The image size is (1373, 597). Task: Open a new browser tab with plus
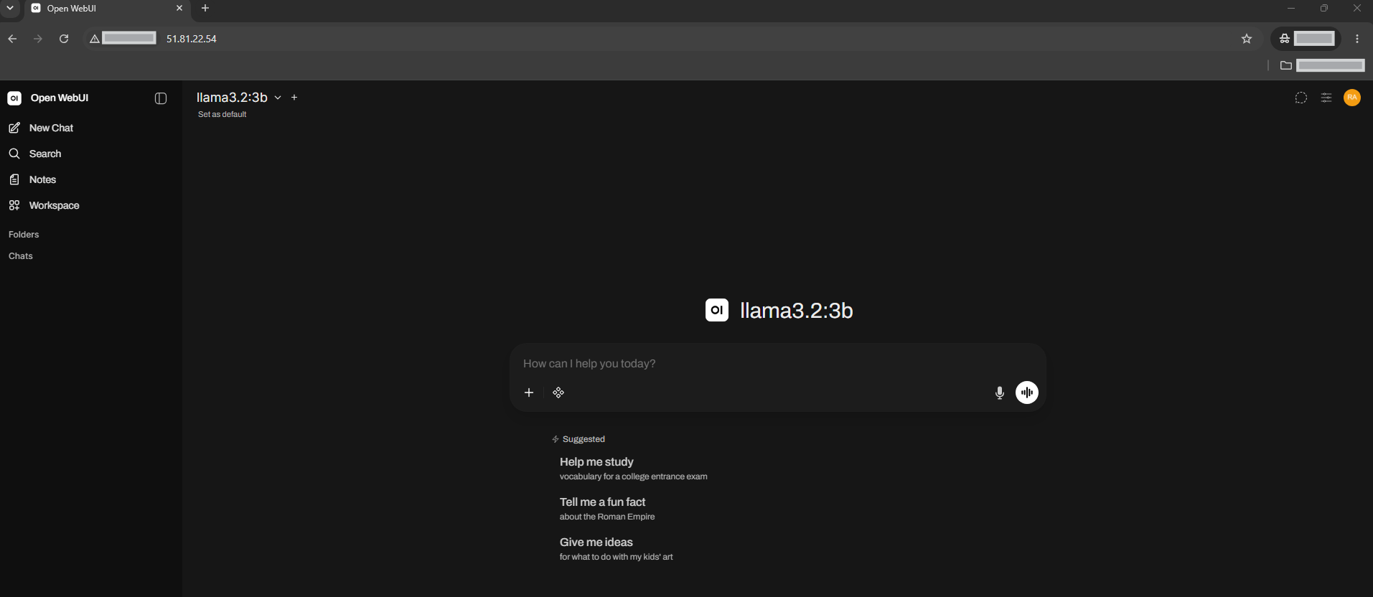(205, 8)
